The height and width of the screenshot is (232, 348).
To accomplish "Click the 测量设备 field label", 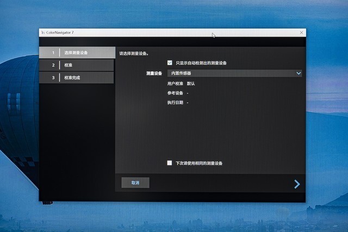I will click(154, 73).
